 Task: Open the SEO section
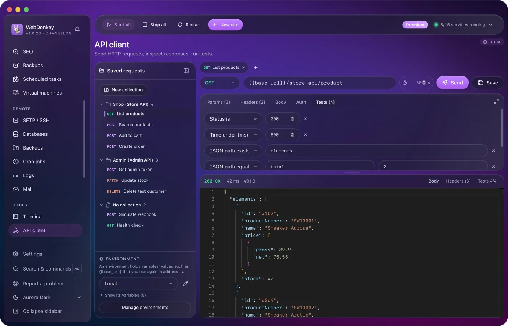tap(46, 51)
